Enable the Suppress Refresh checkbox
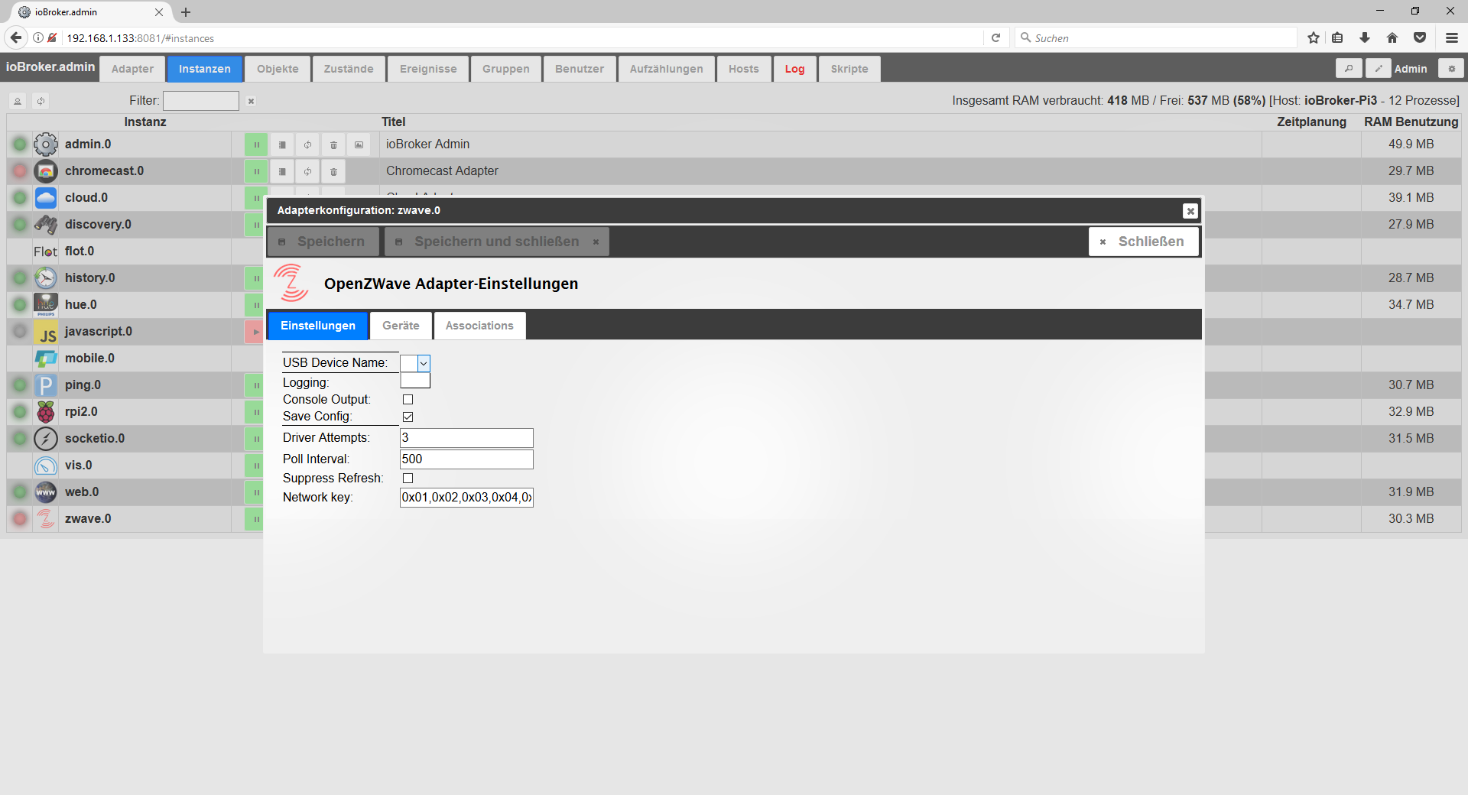The image size is (1468, 795). point(408,479)
